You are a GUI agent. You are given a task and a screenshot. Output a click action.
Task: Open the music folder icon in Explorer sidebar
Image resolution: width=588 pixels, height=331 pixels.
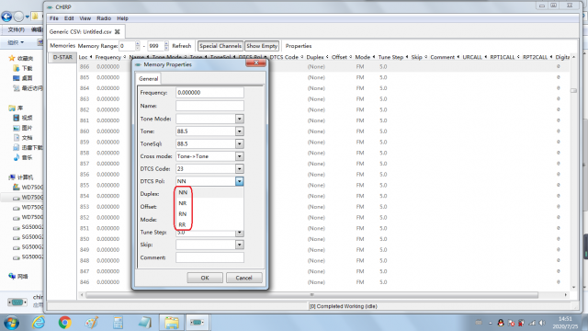(x=17, y=157)
